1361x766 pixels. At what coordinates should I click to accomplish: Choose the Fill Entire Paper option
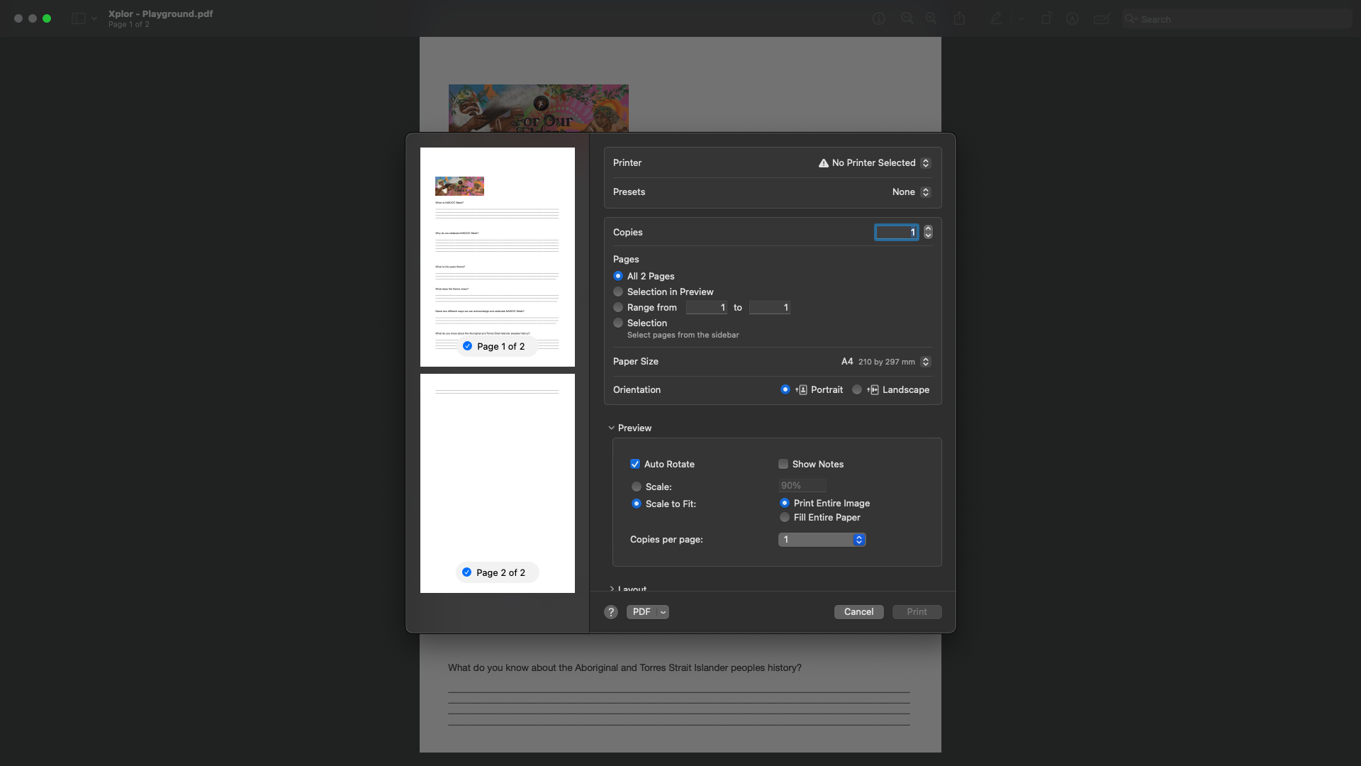(x=785, y=517)
